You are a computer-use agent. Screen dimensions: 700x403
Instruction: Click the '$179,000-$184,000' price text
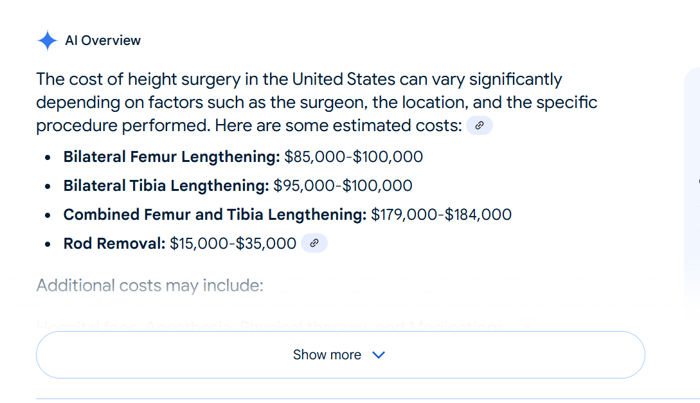click(441, 215)
